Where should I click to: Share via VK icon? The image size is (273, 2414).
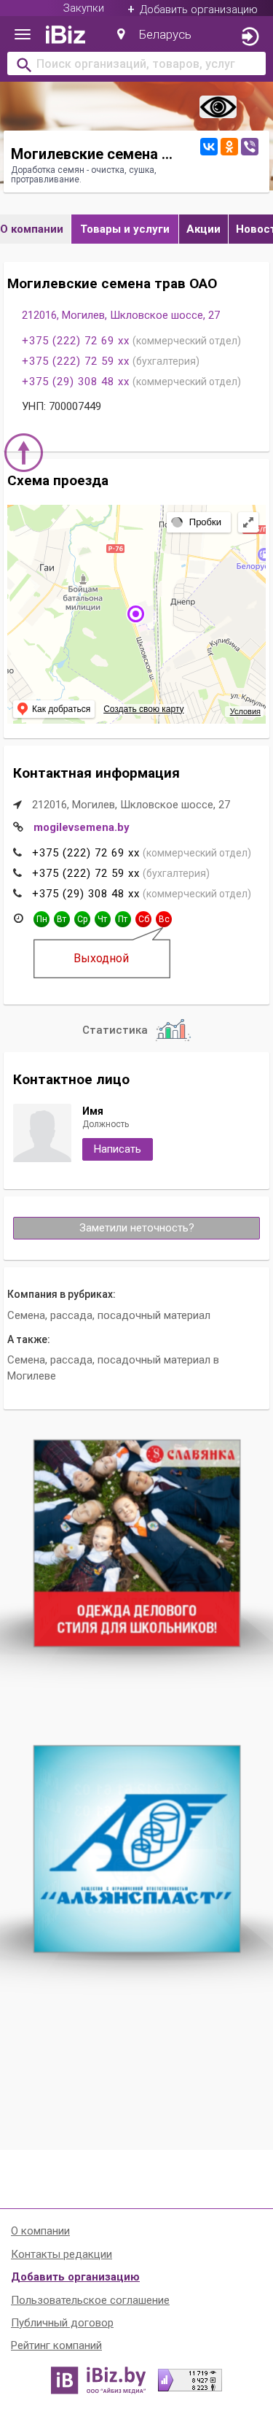(208, 147)
